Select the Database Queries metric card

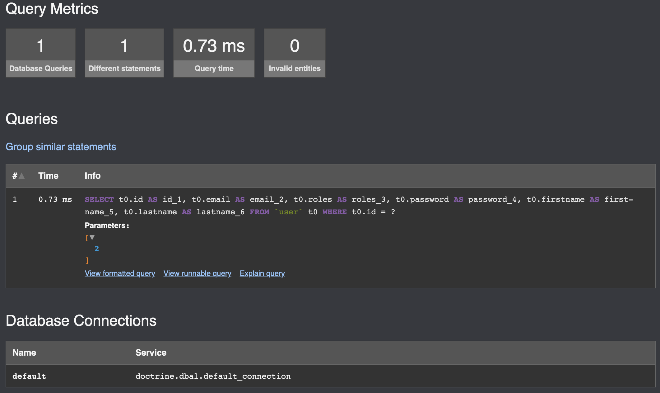tap(41, 53)
